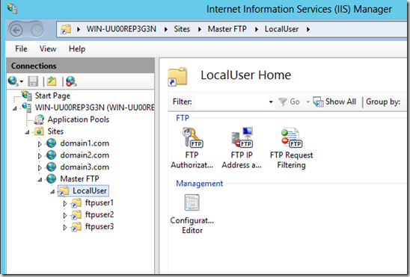Open the new connection dropdown arrow

coord(22,81)
